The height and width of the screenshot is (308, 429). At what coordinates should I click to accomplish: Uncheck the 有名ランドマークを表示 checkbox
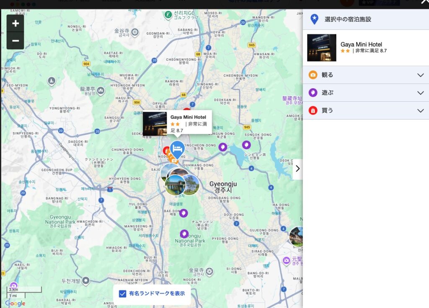click(x=122, y=294)
